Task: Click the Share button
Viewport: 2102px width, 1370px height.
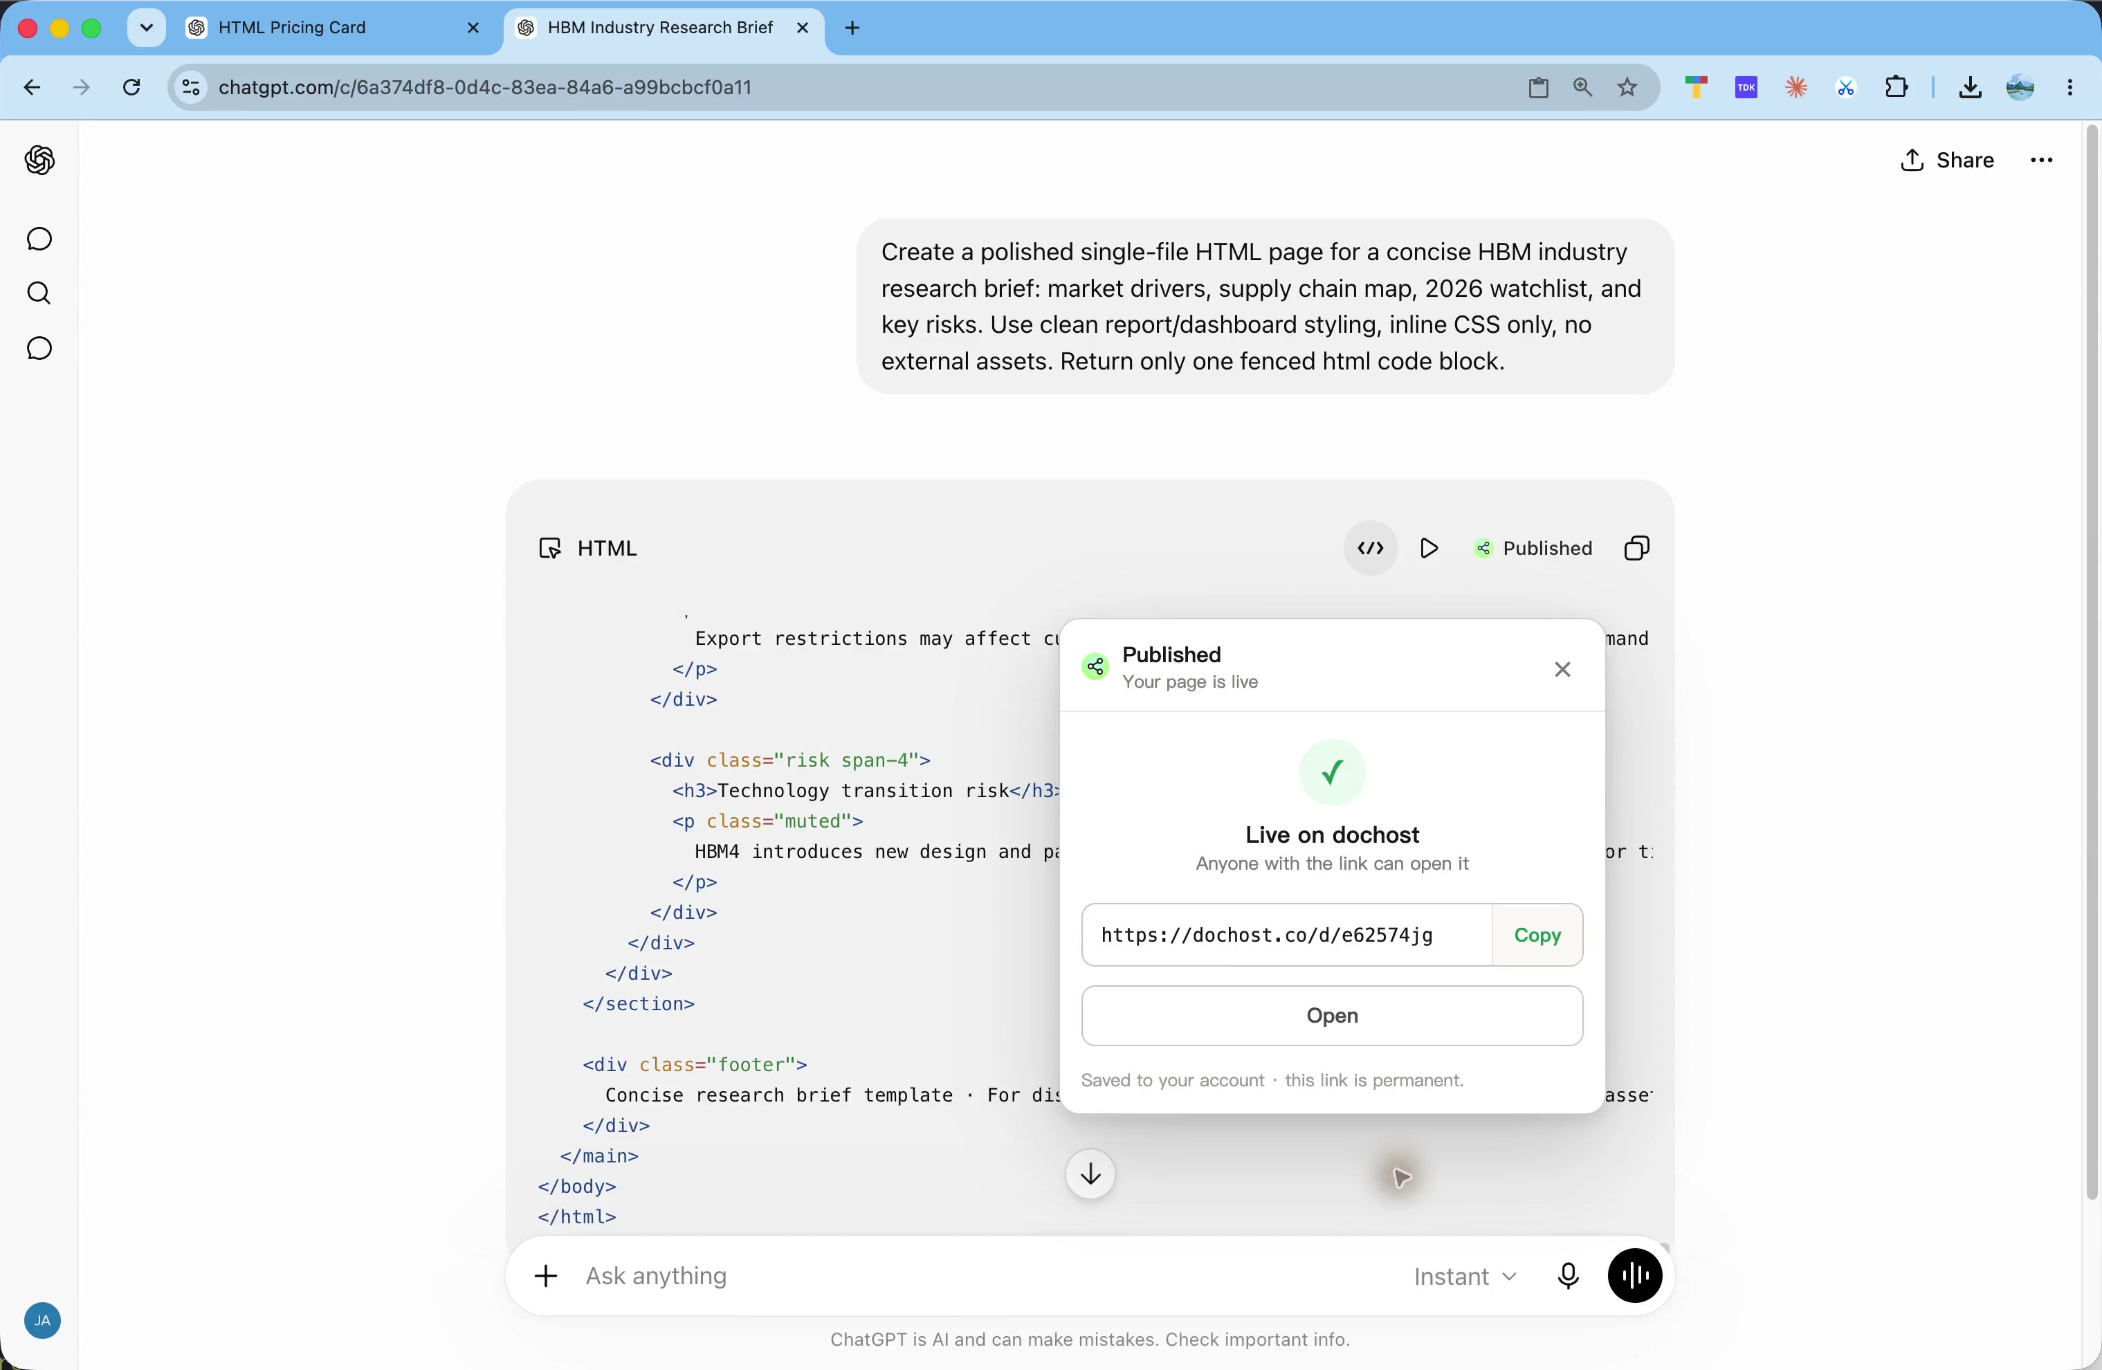Action: 1948,160
